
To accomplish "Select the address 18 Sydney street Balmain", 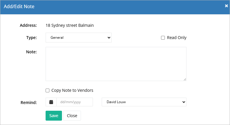I will 70,25.
